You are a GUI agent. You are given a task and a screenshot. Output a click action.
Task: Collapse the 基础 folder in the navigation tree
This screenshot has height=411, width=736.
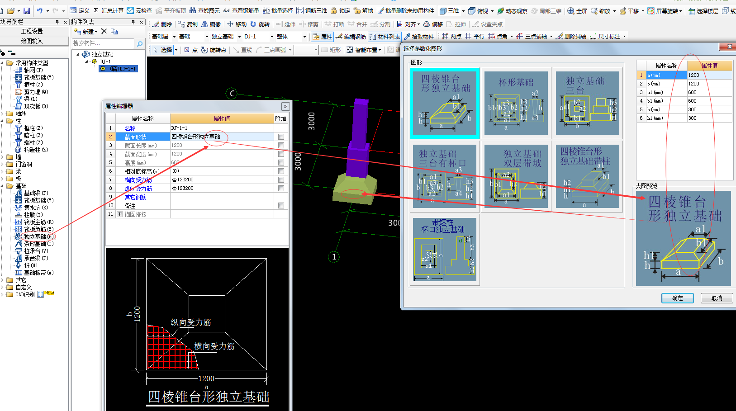2,186
